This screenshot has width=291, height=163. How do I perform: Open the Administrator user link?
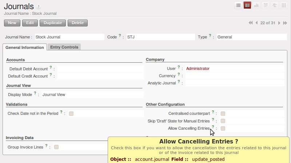[x=198, y=68]
